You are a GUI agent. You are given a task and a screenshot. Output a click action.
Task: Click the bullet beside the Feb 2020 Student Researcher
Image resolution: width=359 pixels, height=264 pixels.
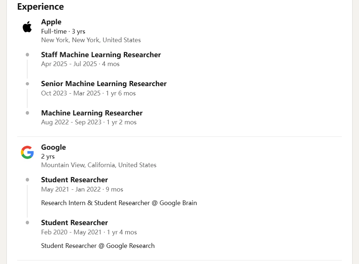point(28,223)
